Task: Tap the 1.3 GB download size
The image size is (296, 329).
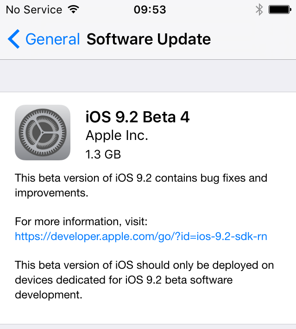Action: (103, 154)
